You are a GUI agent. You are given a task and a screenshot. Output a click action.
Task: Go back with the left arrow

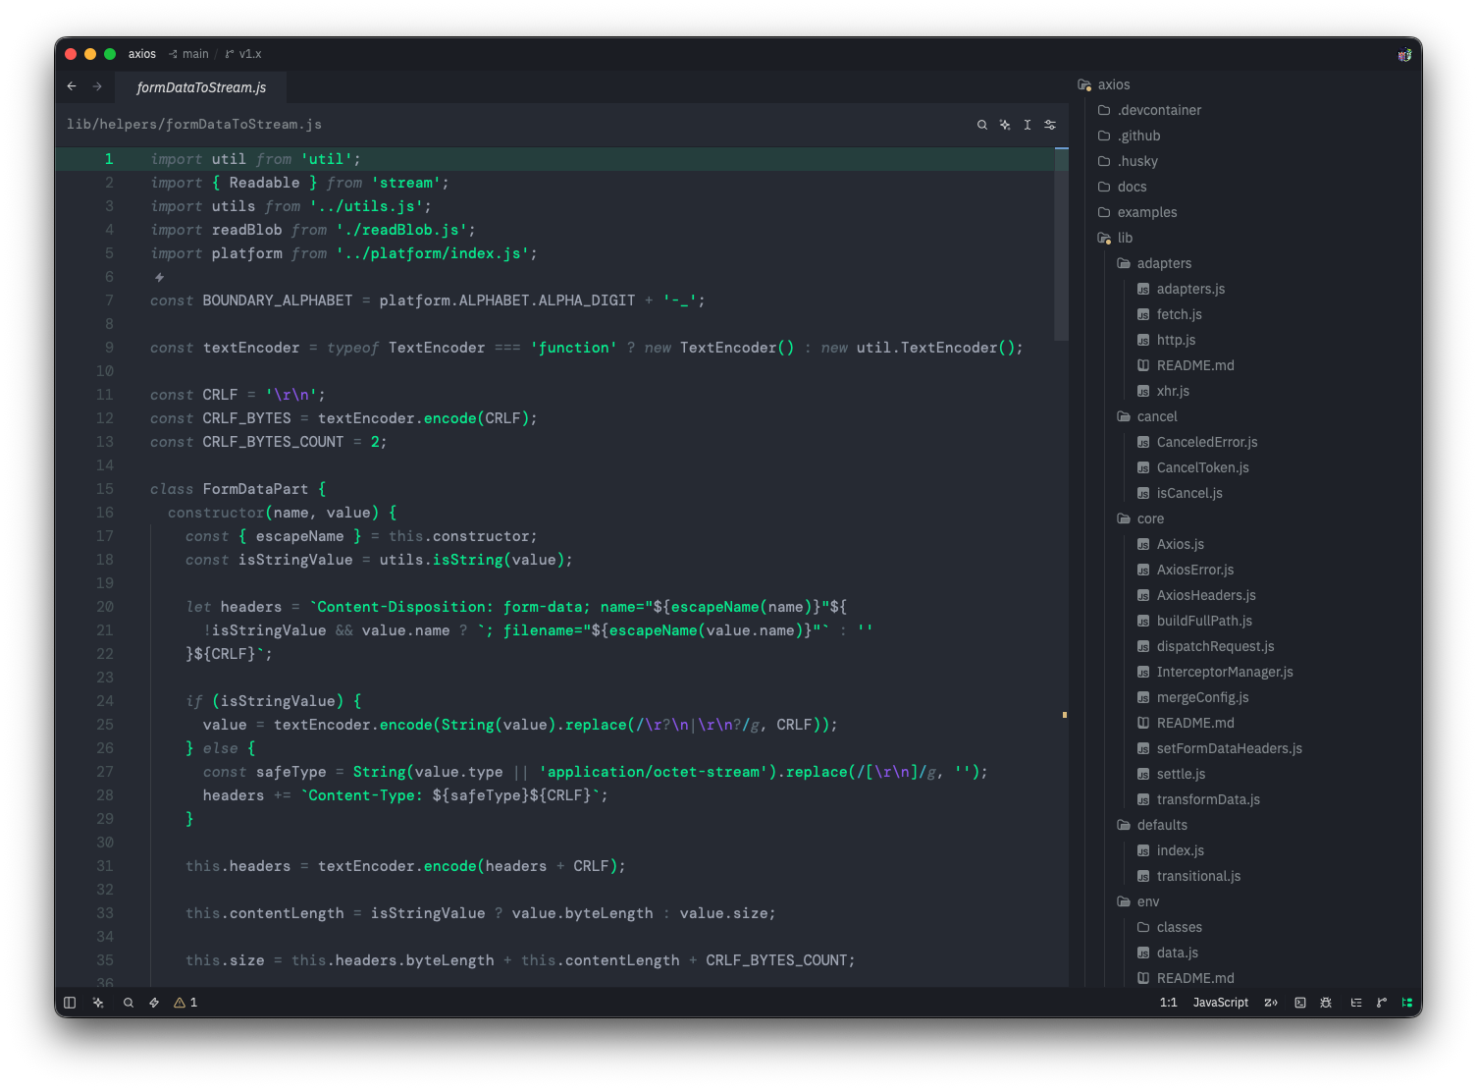tap(72, 86)
